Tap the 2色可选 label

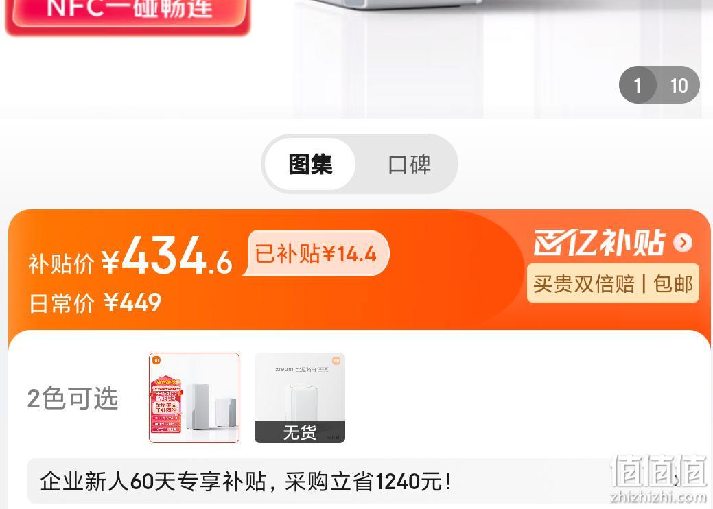[x=73, y=399]
